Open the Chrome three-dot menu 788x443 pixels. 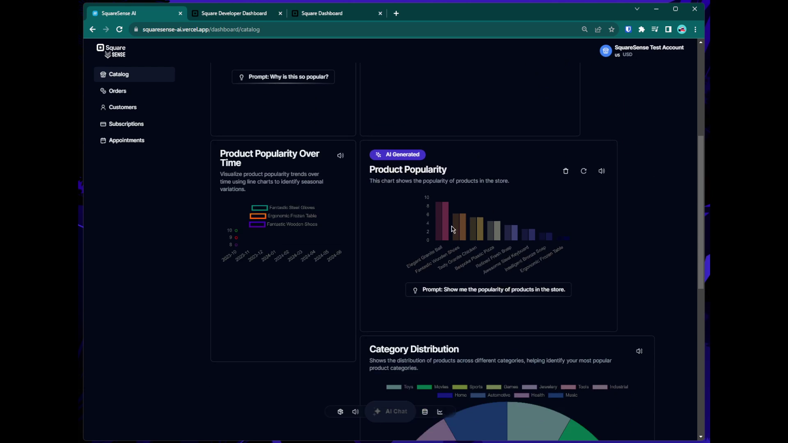(x=695, y=30)
